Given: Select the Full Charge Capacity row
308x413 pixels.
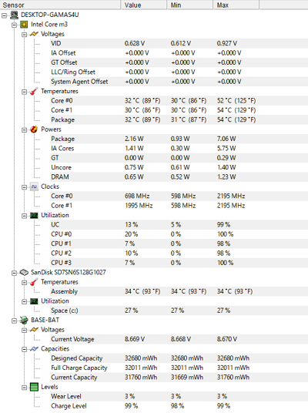Looking at the screenshot, I should (179, 368).
